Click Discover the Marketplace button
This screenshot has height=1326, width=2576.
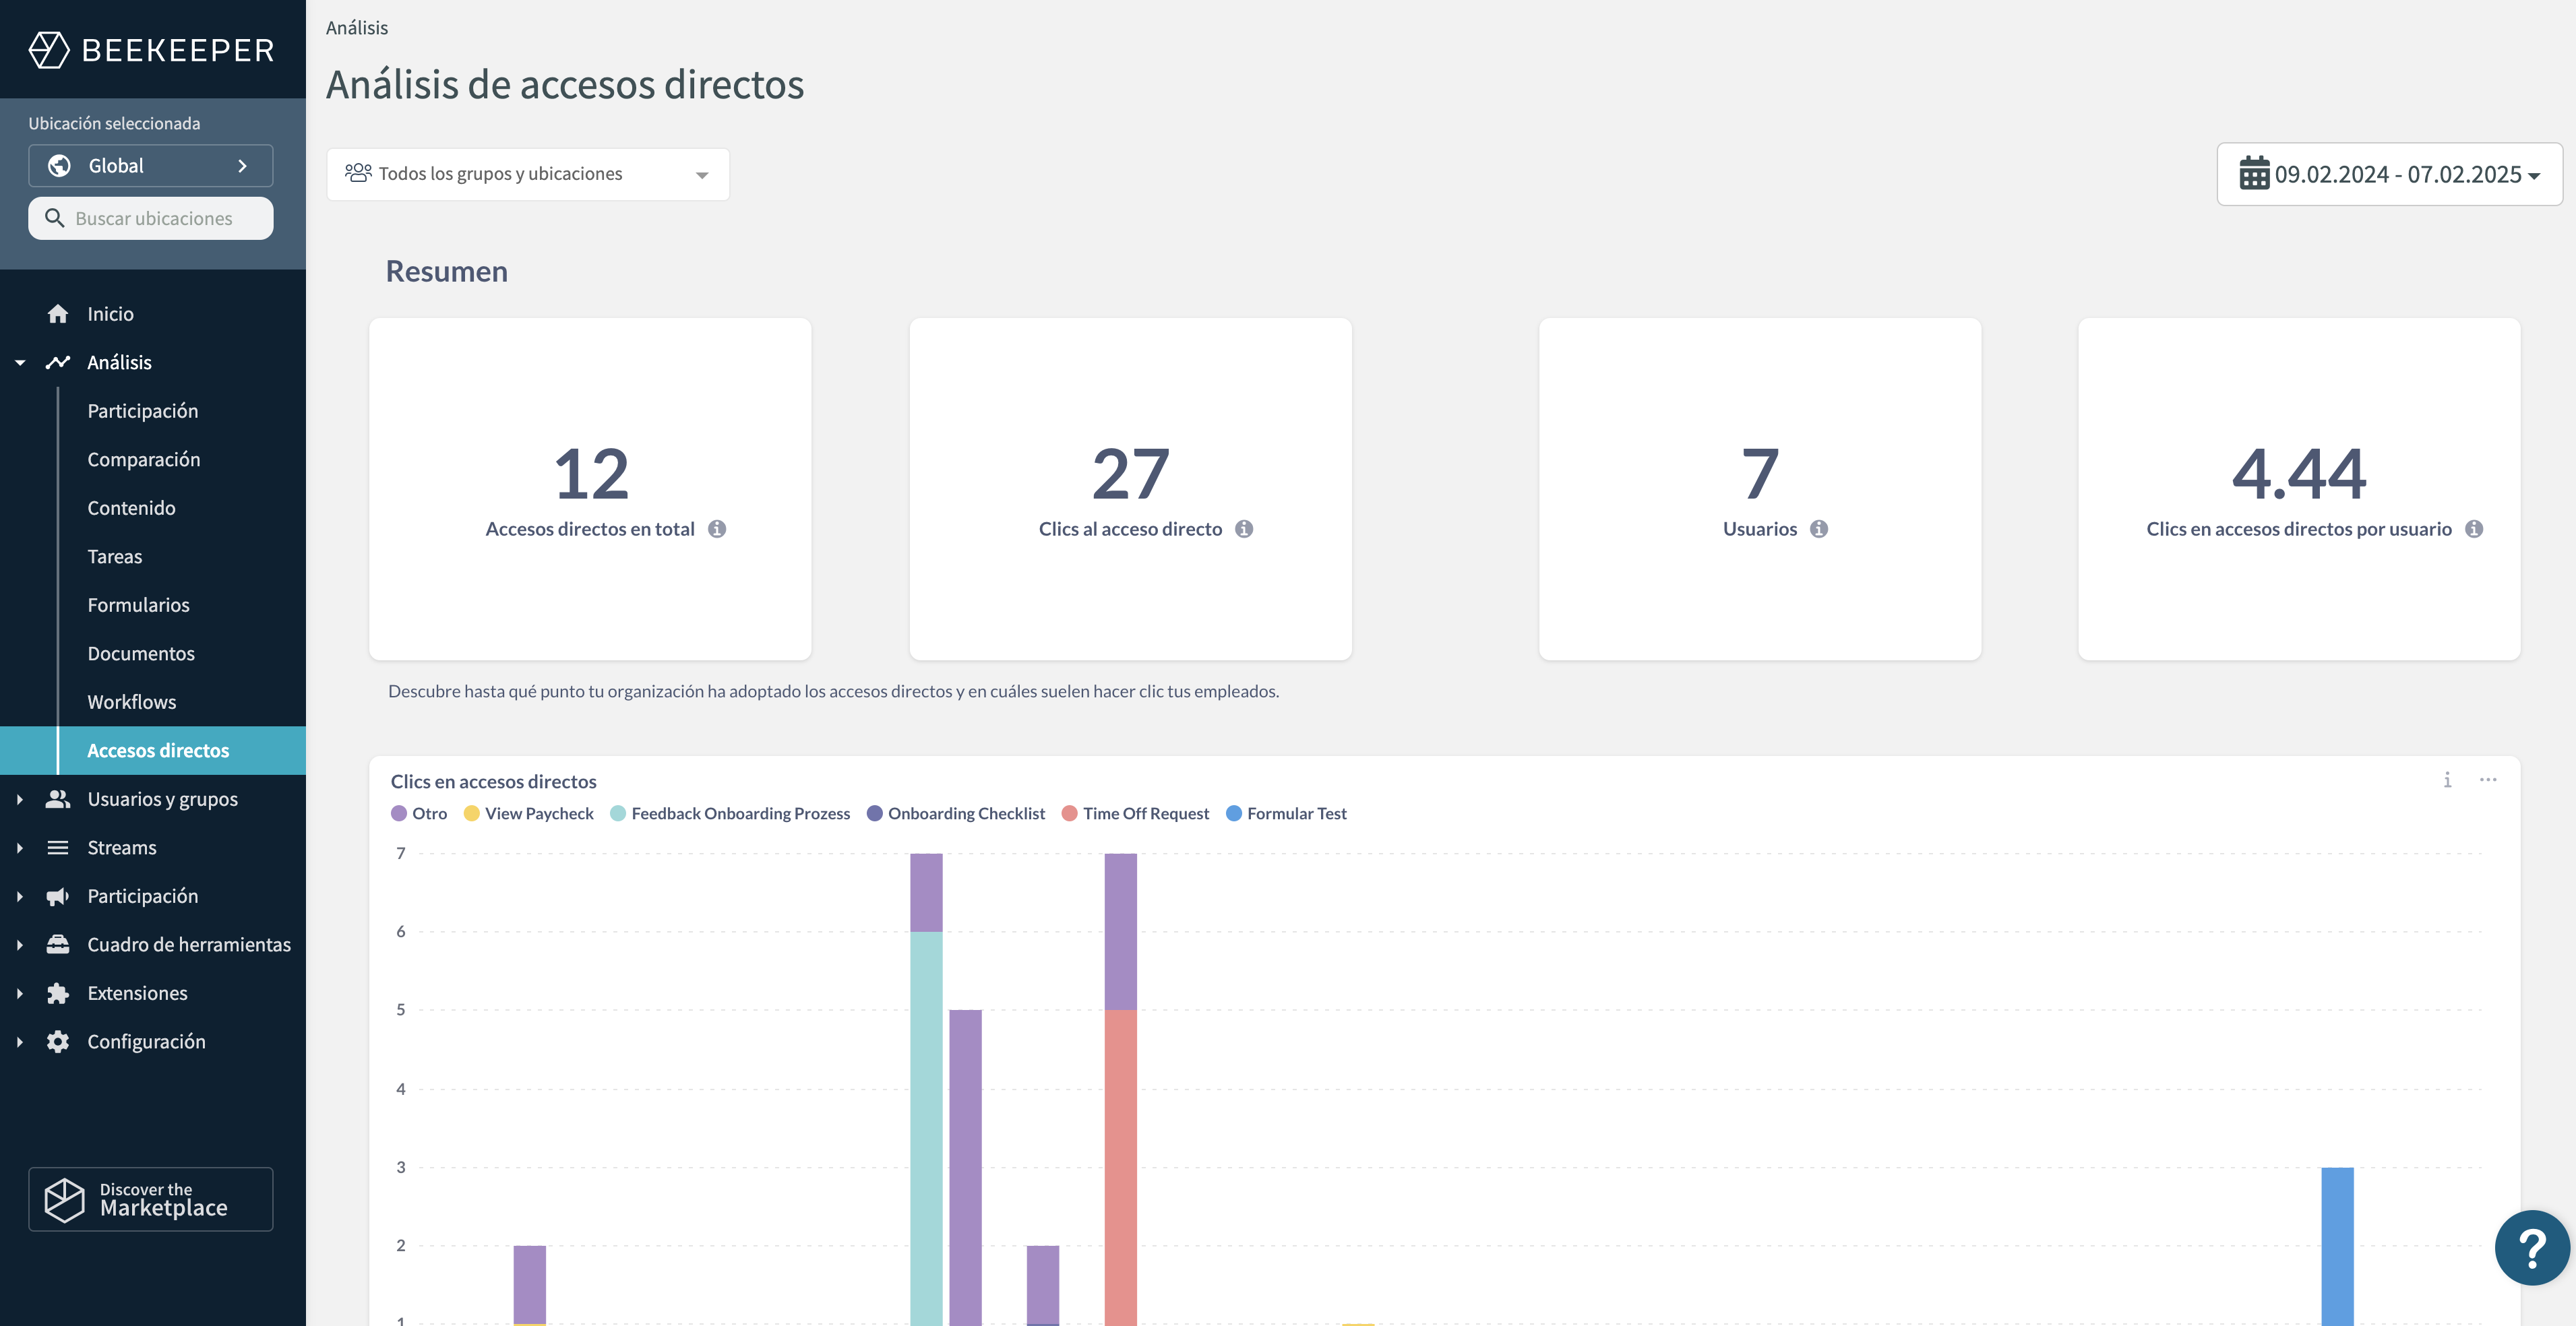pyautogui.click(x=151, y=1199)
